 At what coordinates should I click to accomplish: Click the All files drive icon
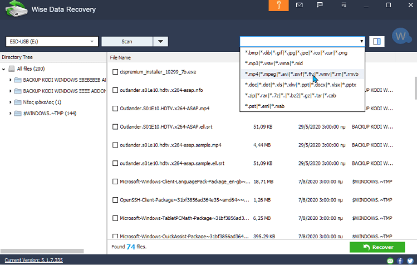[x=12, y=69]
